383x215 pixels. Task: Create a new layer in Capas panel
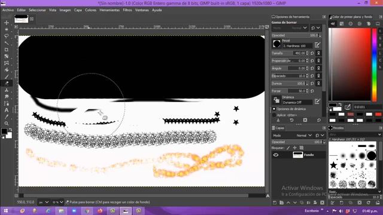[x=275, y=202]
